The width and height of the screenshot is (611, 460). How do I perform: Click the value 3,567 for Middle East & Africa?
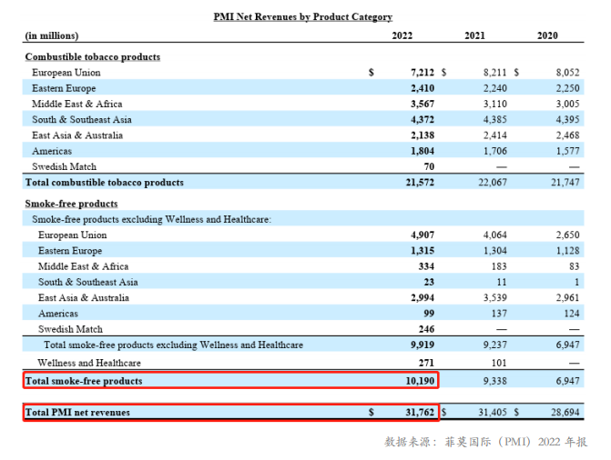coord(423,104)
